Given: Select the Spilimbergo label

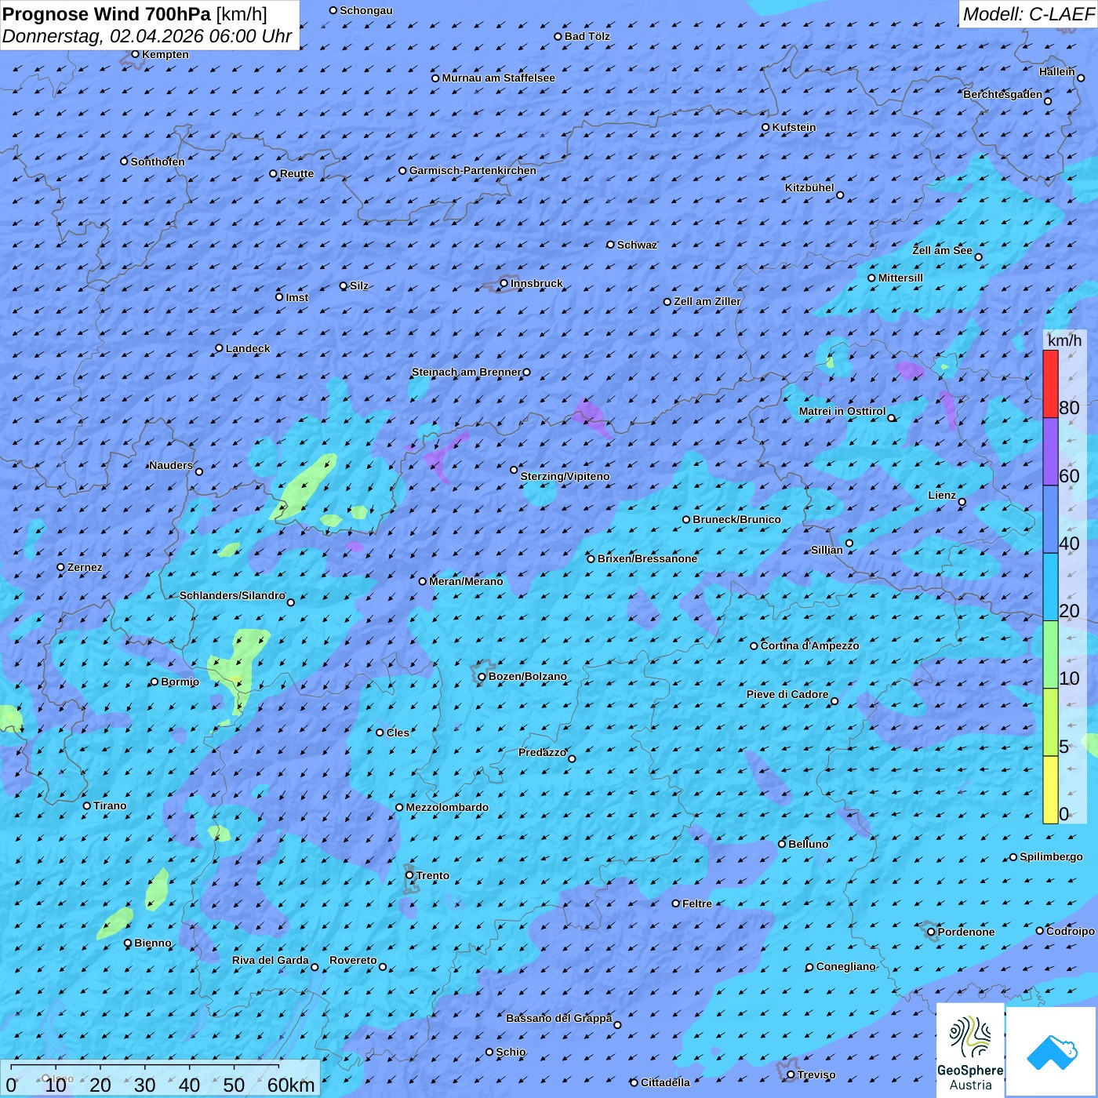Looking at the screenshot, I should [x=1051, y=856].
